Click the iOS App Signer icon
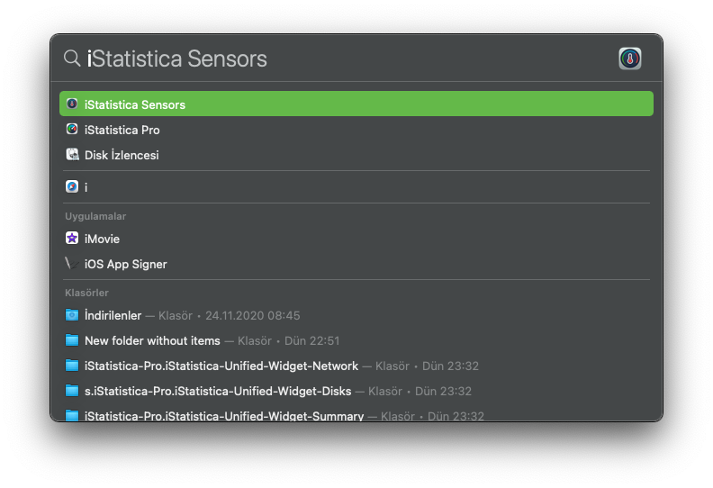This screenshot has height=488, width=713. click(x=70, y=264)
